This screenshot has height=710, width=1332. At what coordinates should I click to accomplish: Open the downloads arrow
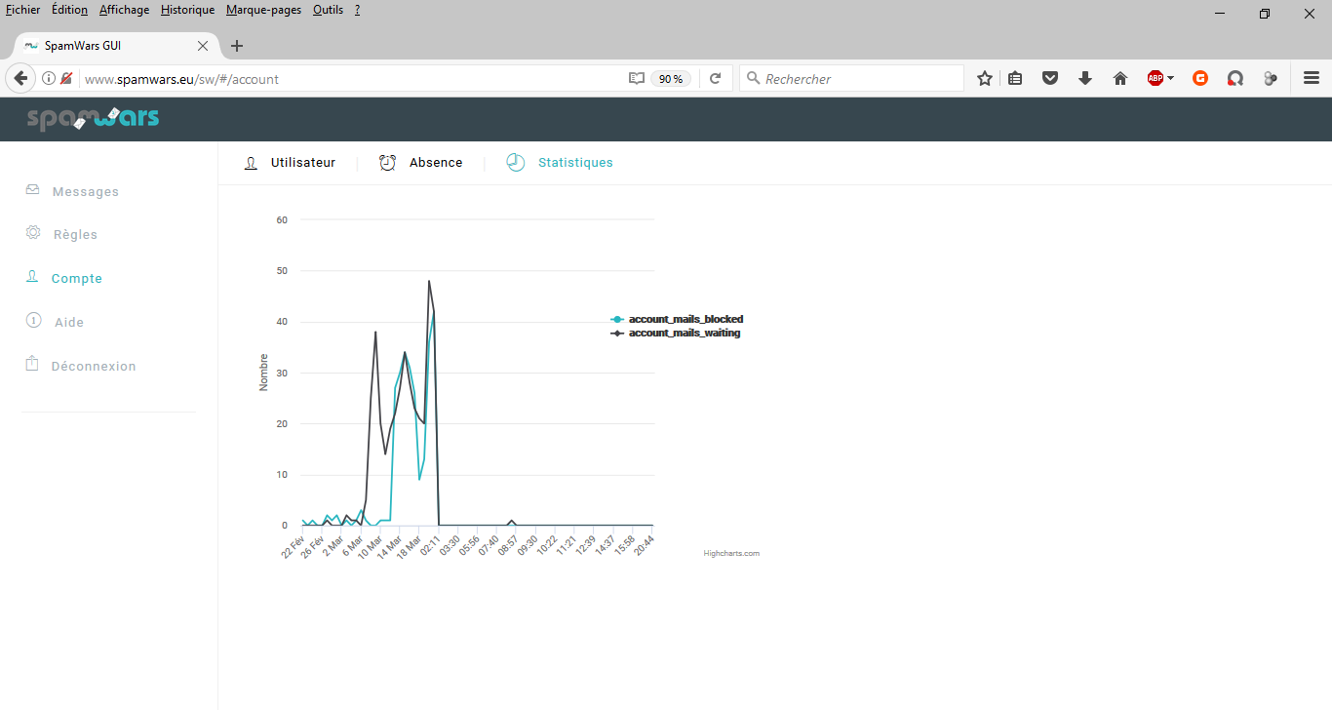point(1085,78)
